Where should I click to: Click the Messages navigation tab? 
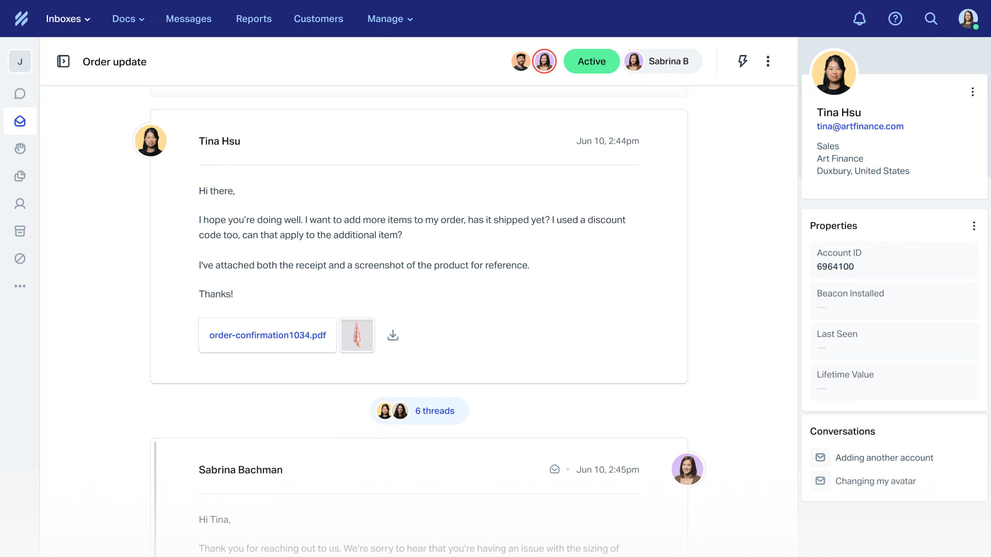(189, 18)
